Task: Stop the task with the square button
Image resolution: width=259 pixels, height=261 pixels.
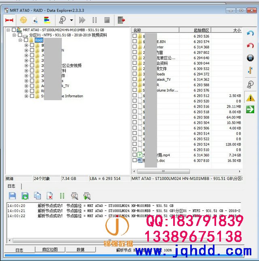Action: 107,20
